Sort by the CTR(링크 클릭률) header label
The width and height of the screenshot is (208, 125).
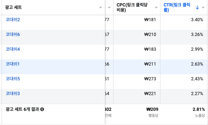click(x=177, y=7)
